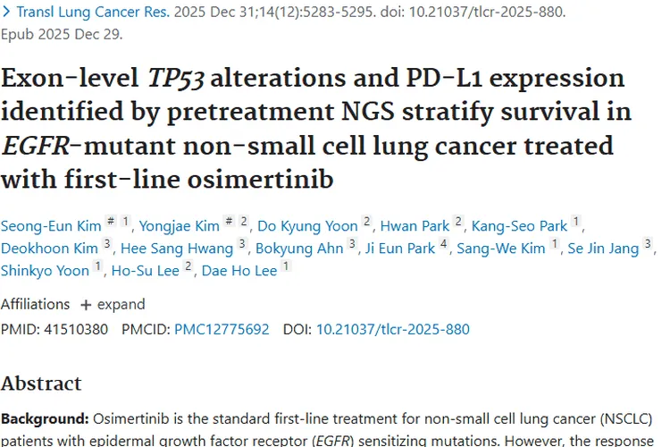Viewport: 670px width, 447px height.
Task: Select author Bokyung Ahn
Action: [299, 248]
